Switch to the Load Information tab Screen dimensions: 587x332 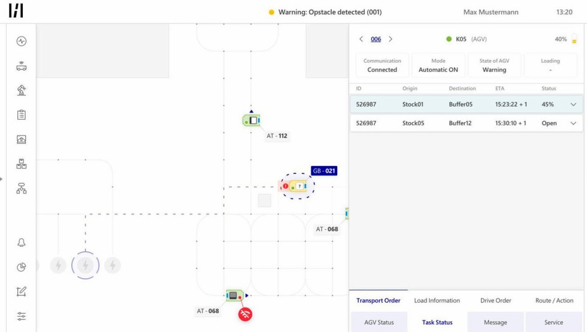(437, 301)
